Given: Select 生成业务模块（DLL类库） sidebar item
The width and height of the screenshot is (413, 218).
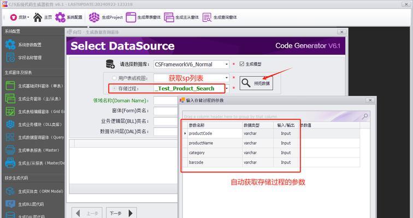Looking at the screenshot, I should pos(33,124).
